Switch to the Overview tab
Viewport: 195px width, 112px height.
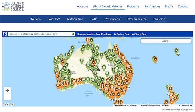point(36,19)
